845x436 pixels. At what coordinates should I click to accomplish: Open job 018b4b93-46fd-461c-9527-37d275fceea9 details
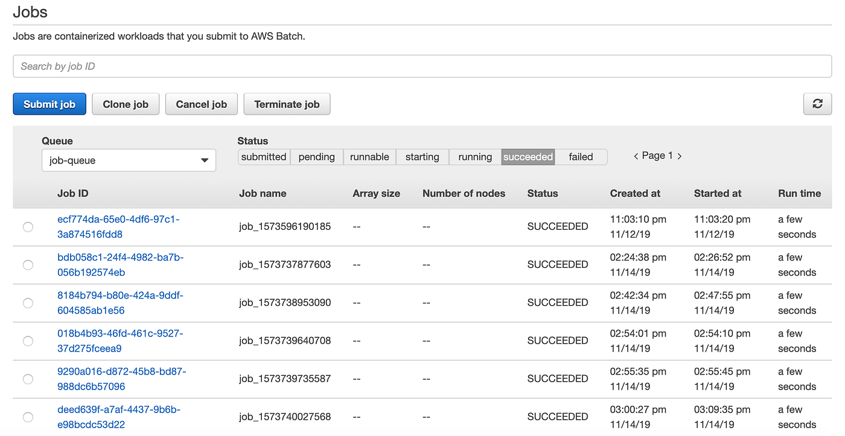(118, 341)
